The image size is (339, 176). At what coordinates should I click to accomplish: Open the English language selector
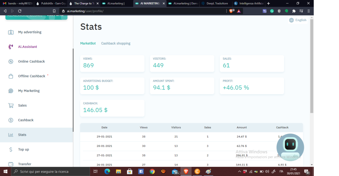pos(298,20)
